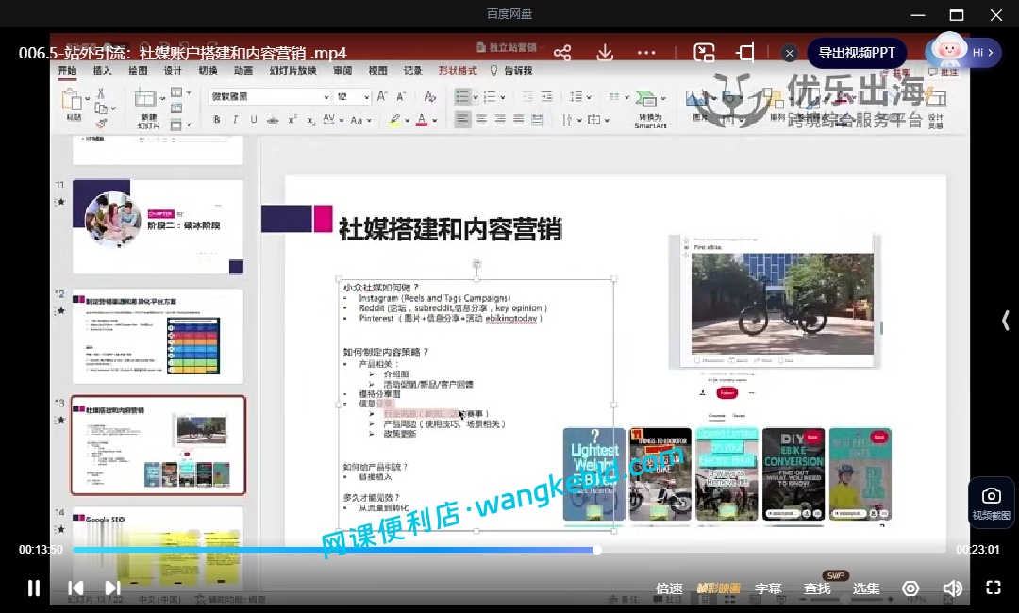
Task: Open the three-dot more options menu
Action: [x=646, y=53]
